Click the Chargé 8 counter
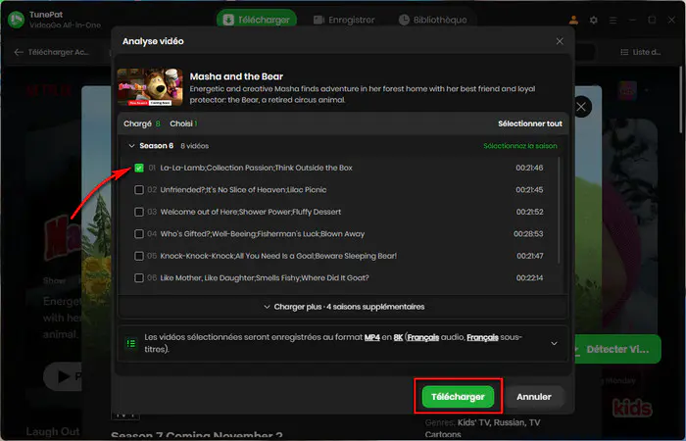 point(142,123)
